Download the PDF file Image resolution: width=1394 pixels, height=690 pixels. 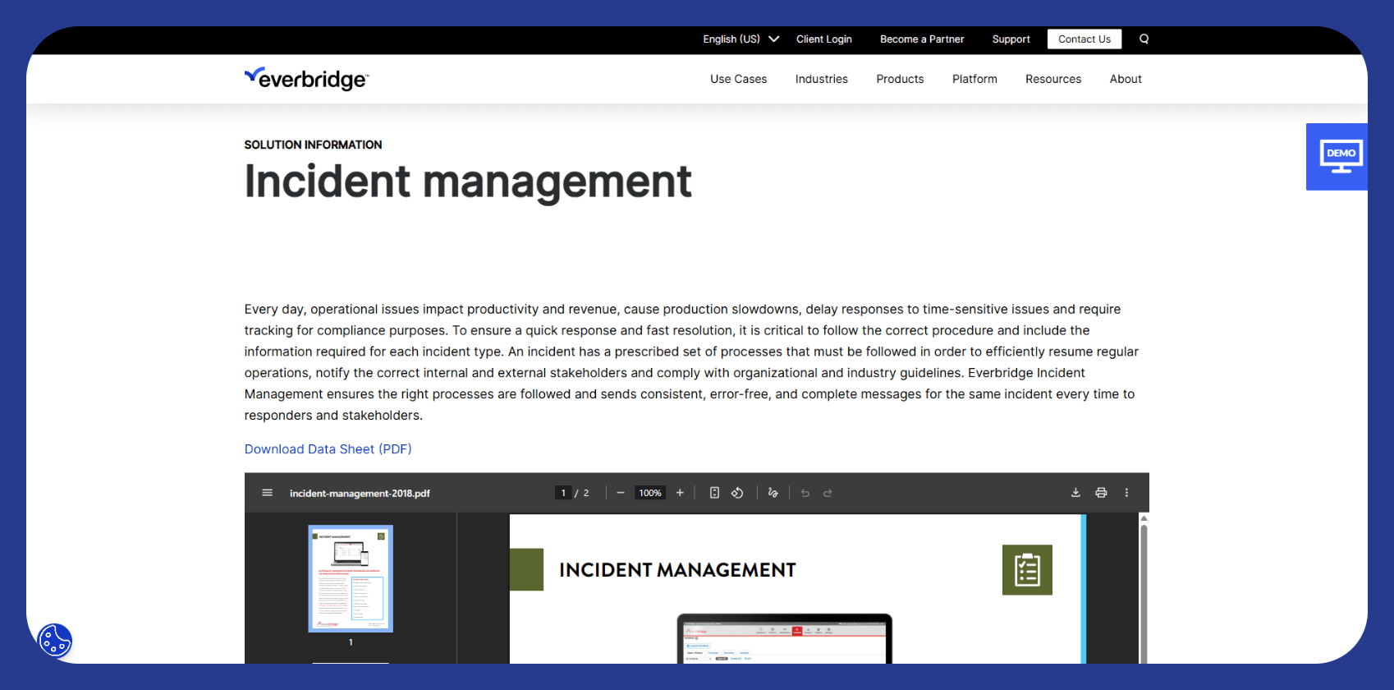1075,493
